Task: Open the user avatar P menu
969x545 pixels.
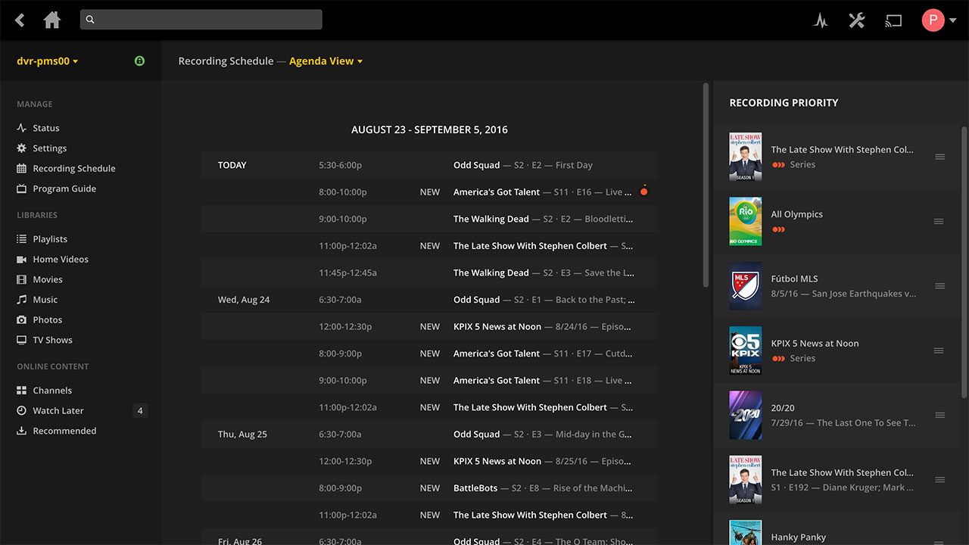Action: pos(939,20)
